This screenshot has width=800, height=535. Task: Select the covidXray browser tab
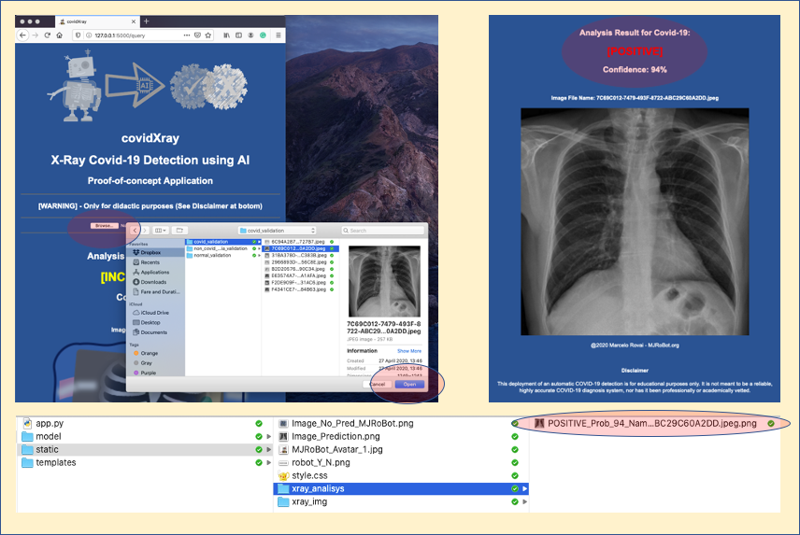(97, 21)
